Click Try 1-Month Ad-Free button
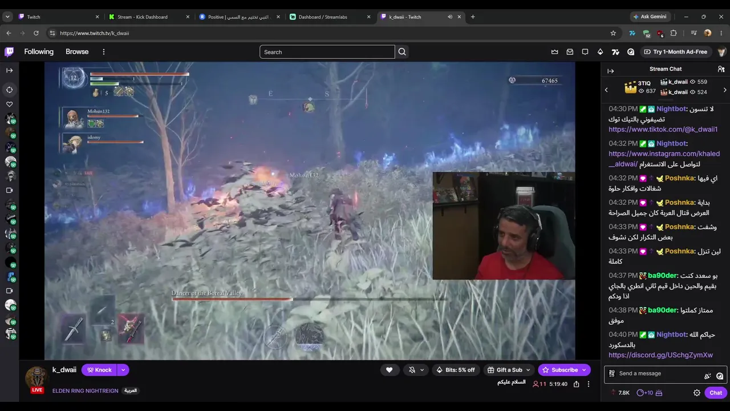Viewport: 730px width, 411px height. pyautogui.click(x=676, y=52)
